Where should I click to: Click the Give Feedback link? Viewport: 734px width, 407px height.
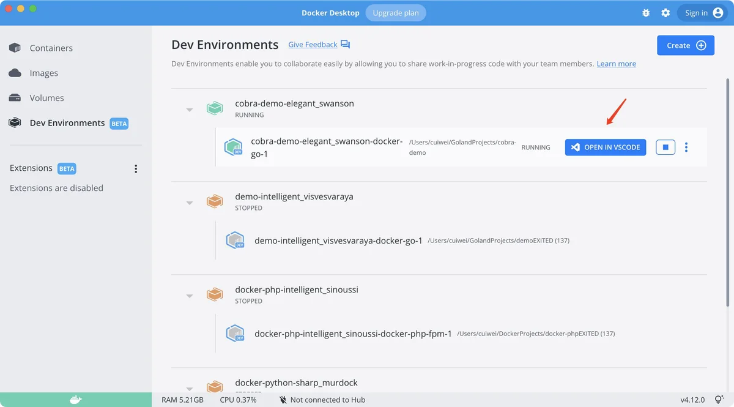coord(313,45)
